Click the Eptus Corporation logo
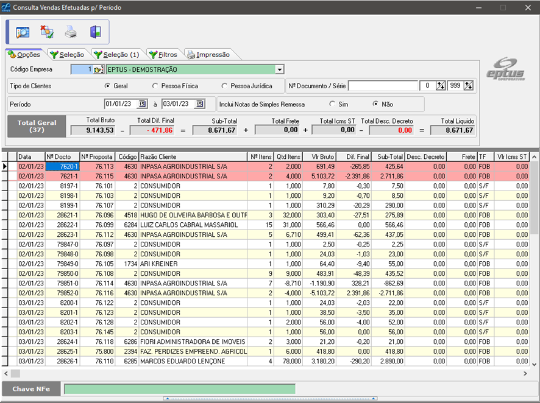The width and height of the screenshot is (540, 403). pyautogui.click(x=505, y=69)
